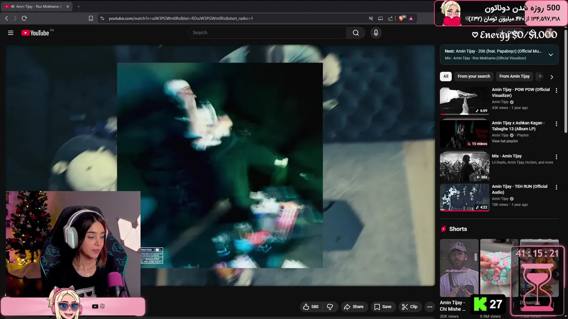Viewport: 568px width, 319px height.
Task: Click the YouTube icon in streamer overlay bar
Action: 95,306
